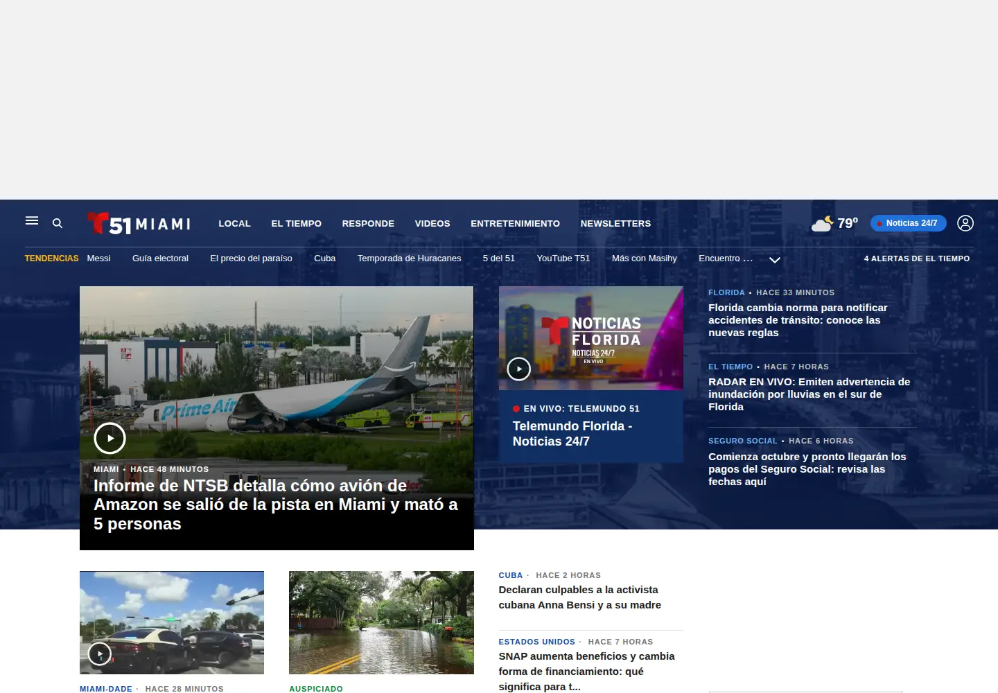Screen dimensions: 998x693
Task: Play the Miami-Dade police car video
Action: [100, 653]
